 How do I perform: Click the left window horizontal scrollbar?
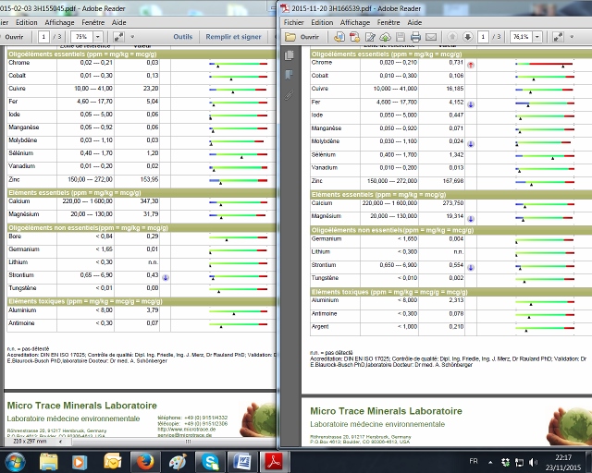tap(170, 442)
